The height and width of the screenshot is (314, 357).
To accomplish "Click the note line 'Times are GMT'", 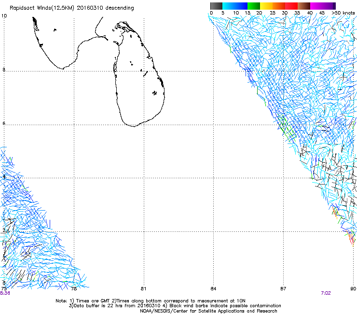I will (151, 301).
